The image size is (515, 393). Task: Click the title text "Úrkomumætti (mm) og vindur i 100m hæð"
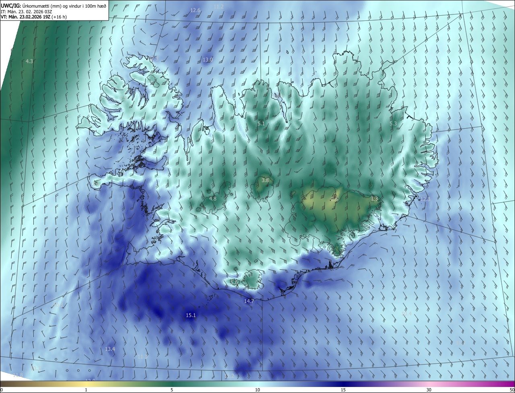coord(64,6)
